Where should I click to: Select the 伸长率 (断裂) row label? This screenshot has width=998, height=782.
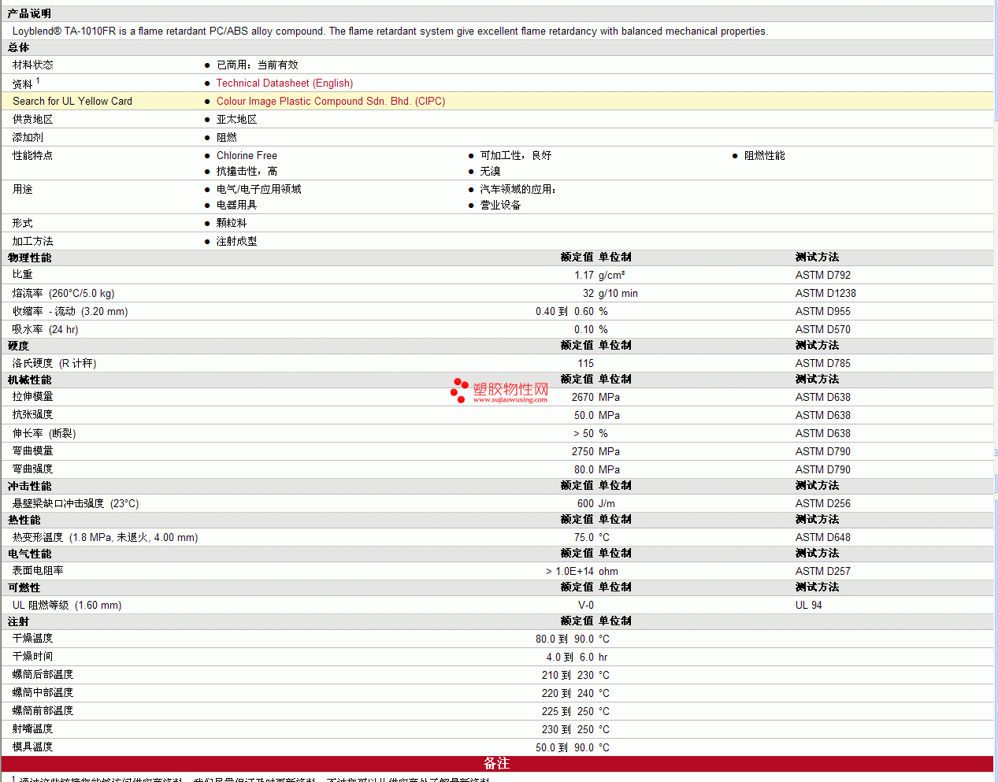coord(44,433)
